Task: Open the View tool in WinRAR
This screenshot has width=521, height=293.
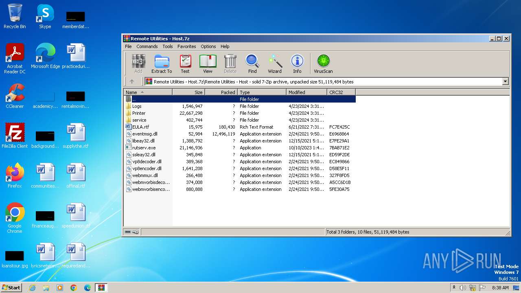Action: point(208,64)
